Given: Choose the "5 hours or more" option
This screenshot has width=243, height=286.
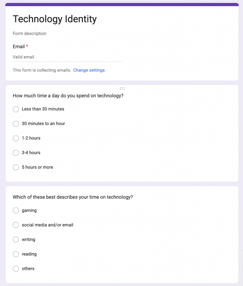Looking at the screenshot, I should [16, 167].
